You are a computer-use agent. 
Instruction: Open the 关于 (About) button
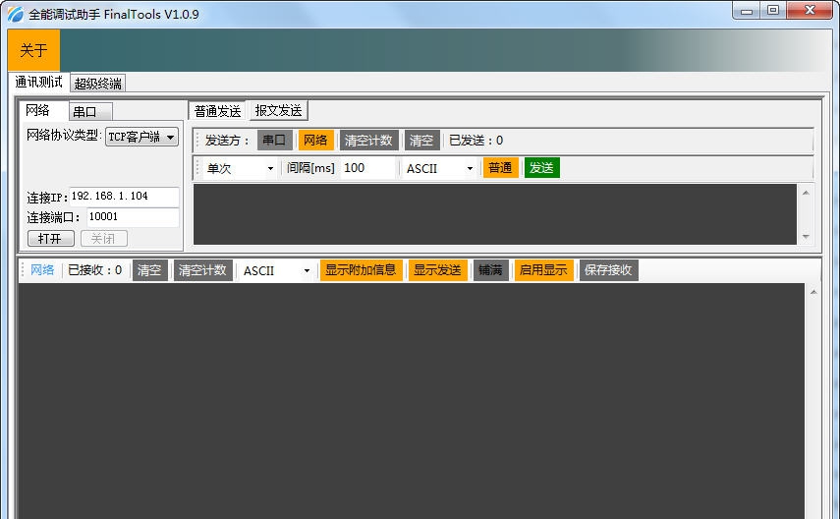coord(33,50)
